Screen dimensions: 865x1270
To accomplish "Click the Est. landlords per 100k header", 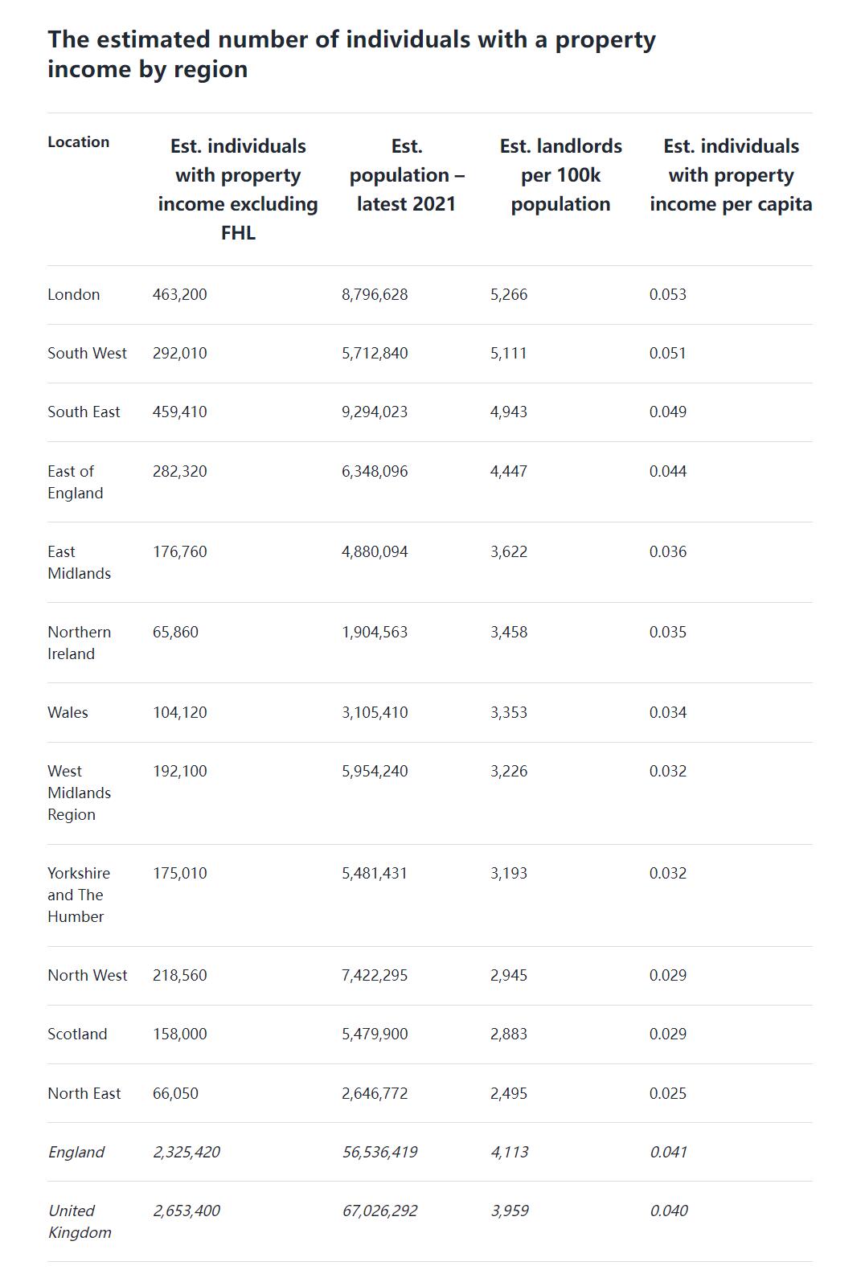I will click(x=560, y=175).
